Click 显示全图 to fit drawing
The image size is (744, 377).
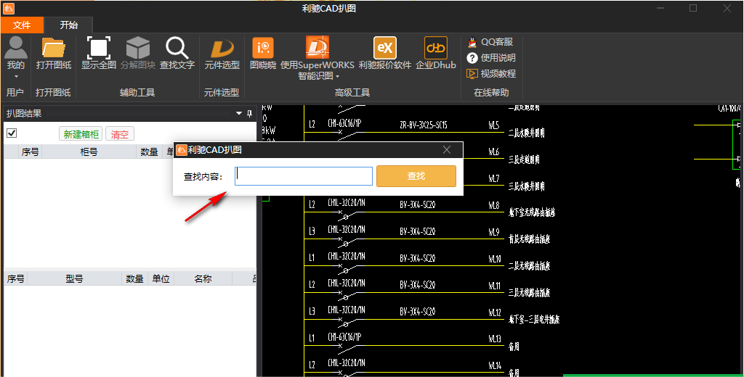(99, 48)
